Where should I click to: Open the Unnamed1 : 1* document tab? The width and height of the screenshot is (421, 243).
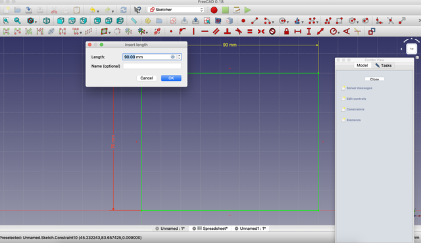click(250, 229)
